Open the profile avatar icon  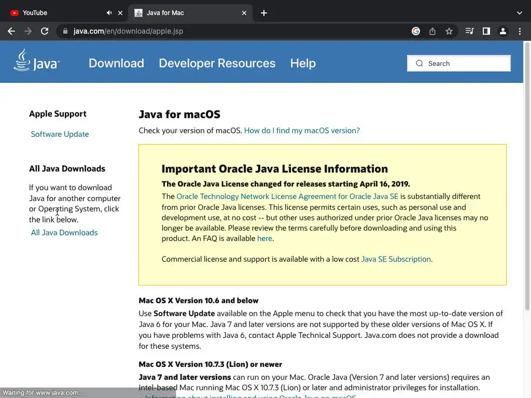pyautogui.click(x=503, y=31)
